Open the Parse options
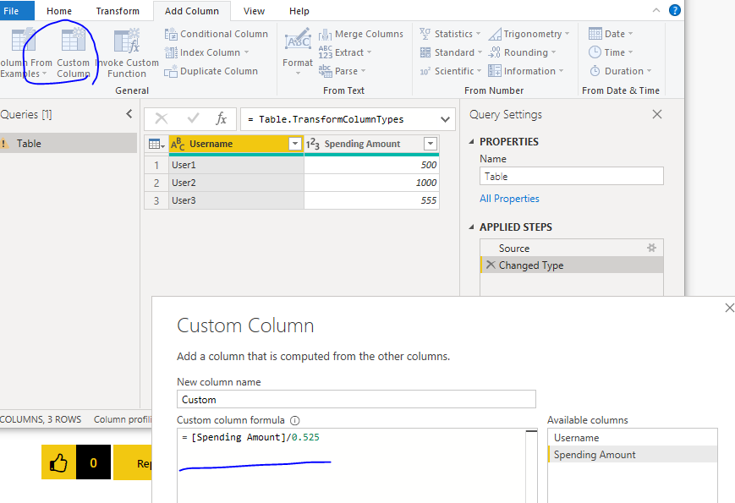Image resolution: width=735 pixels, height=503 pixels. 342,71
